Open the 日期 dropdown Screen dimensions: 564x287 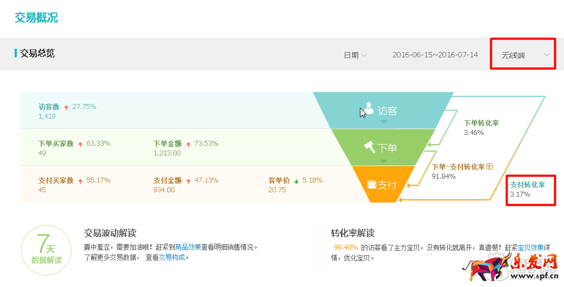(355, 55)
